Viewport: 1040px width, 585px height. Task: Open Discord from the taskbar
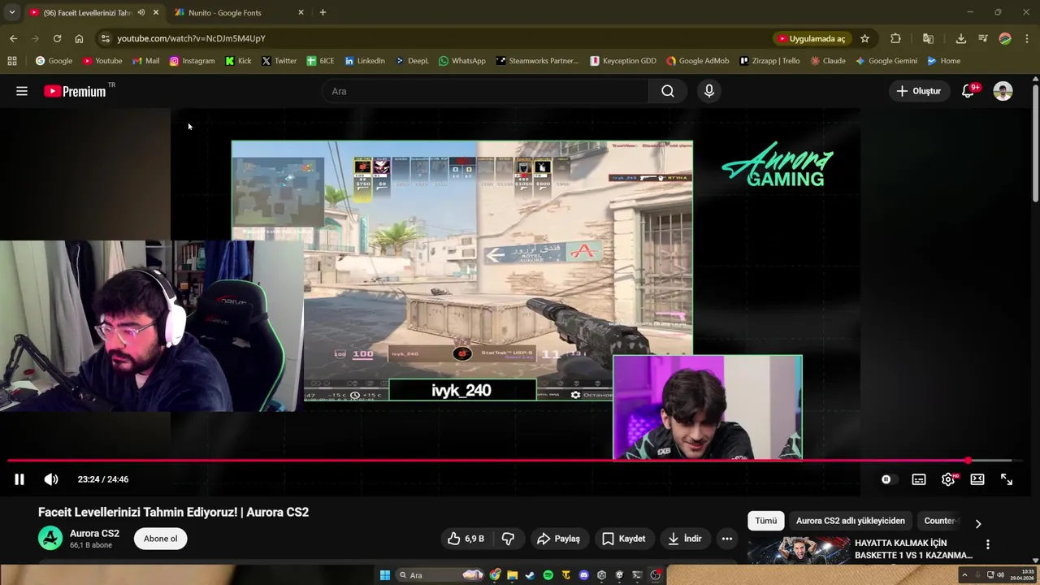point(583,575)
